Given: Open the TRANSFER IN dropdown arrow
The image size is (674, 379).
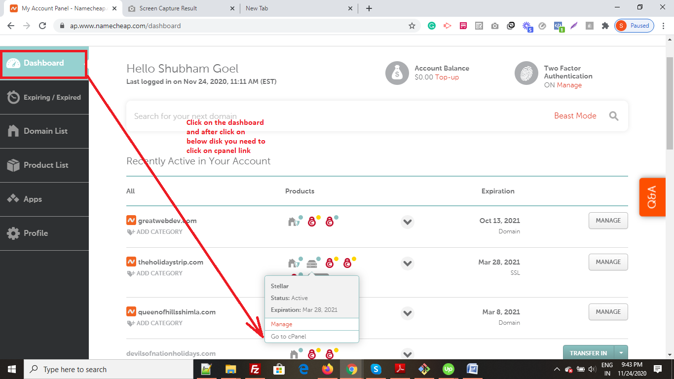Looking at the screenshot, I should coord(621,353).
